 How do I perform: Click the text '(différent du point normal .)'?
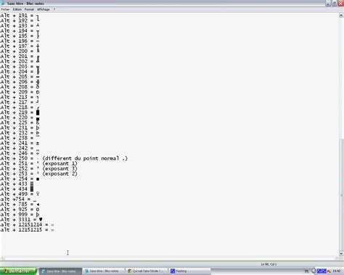[85, 158]
